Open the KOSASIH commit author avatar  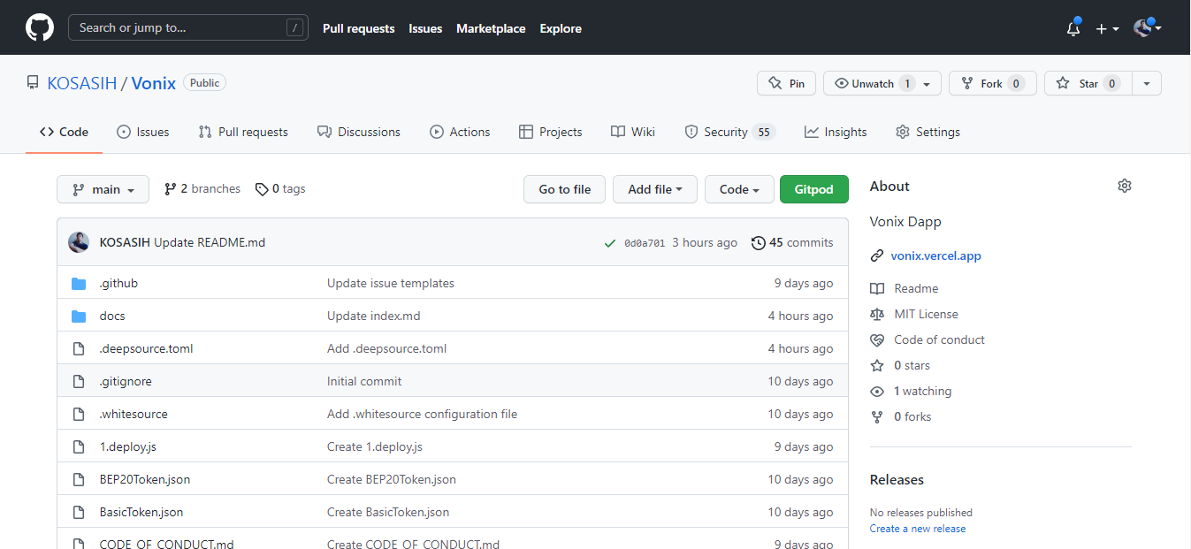pos(79,242)
